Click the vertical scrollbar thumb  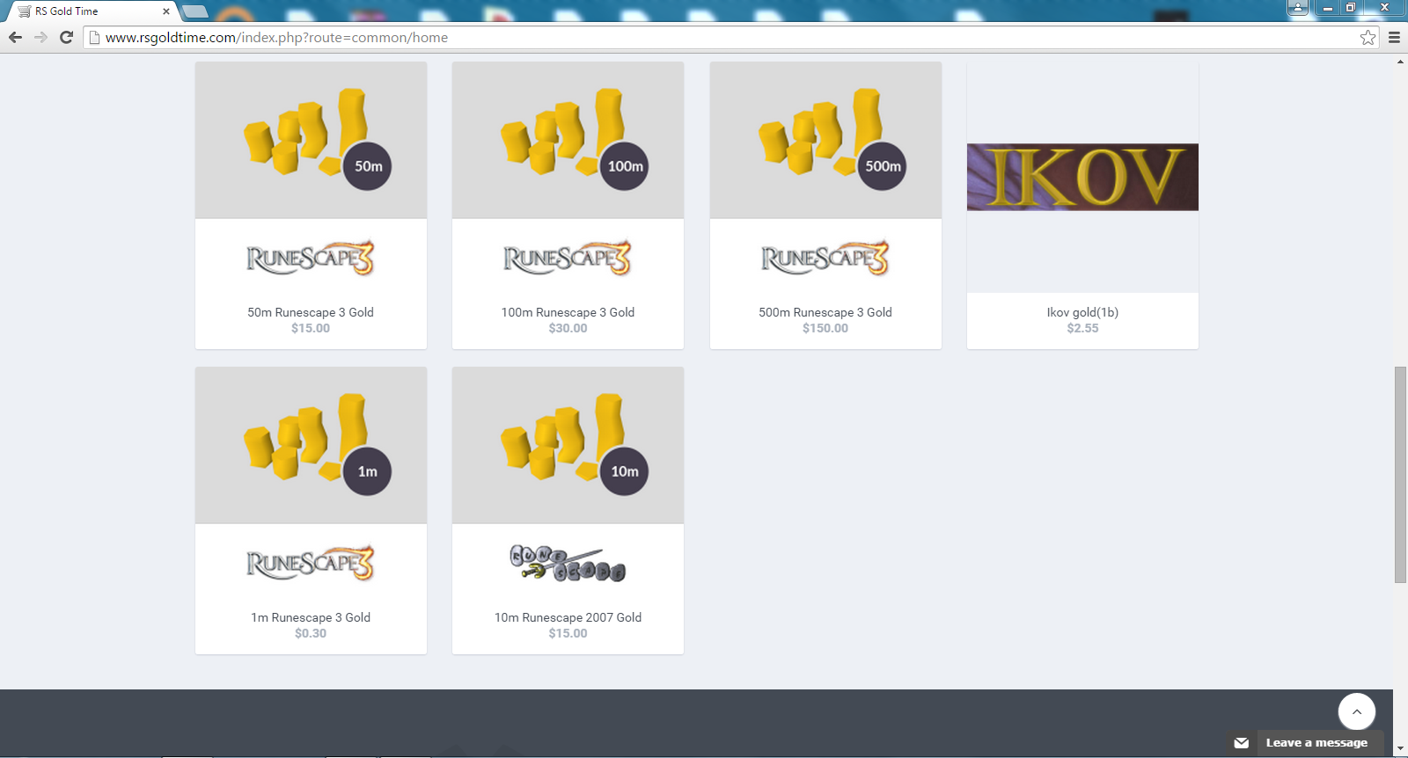coord(1400,475)
